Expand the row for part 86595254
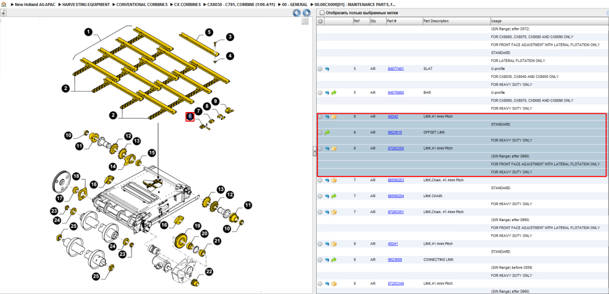This screenshot has height=294, width=609. point(320,196)
